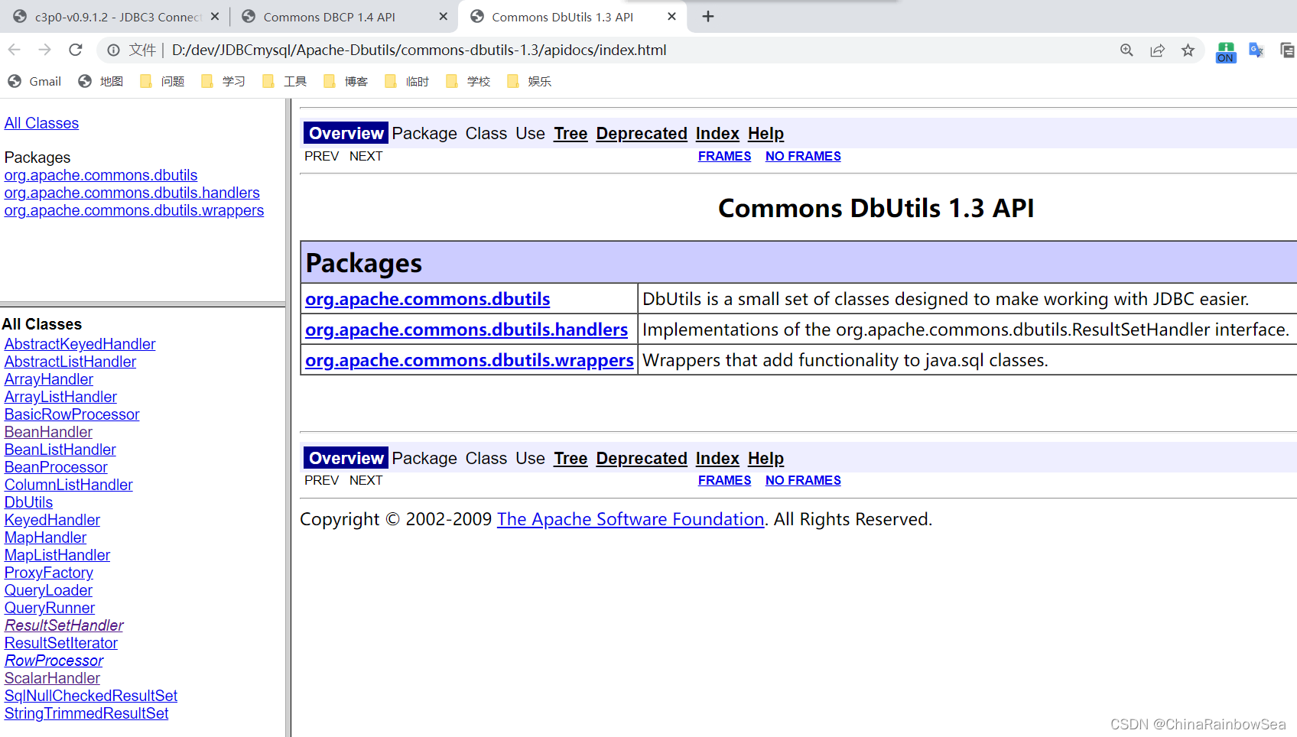Open the 学校 bookmark folder
This screenshot has height=737, width=1297.
pos(468,81)
